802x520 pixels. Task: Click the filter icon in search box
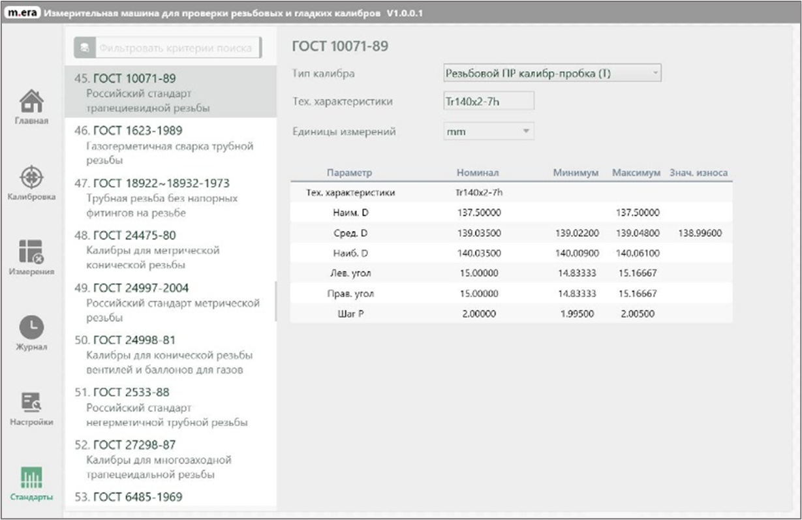(84, 48)
